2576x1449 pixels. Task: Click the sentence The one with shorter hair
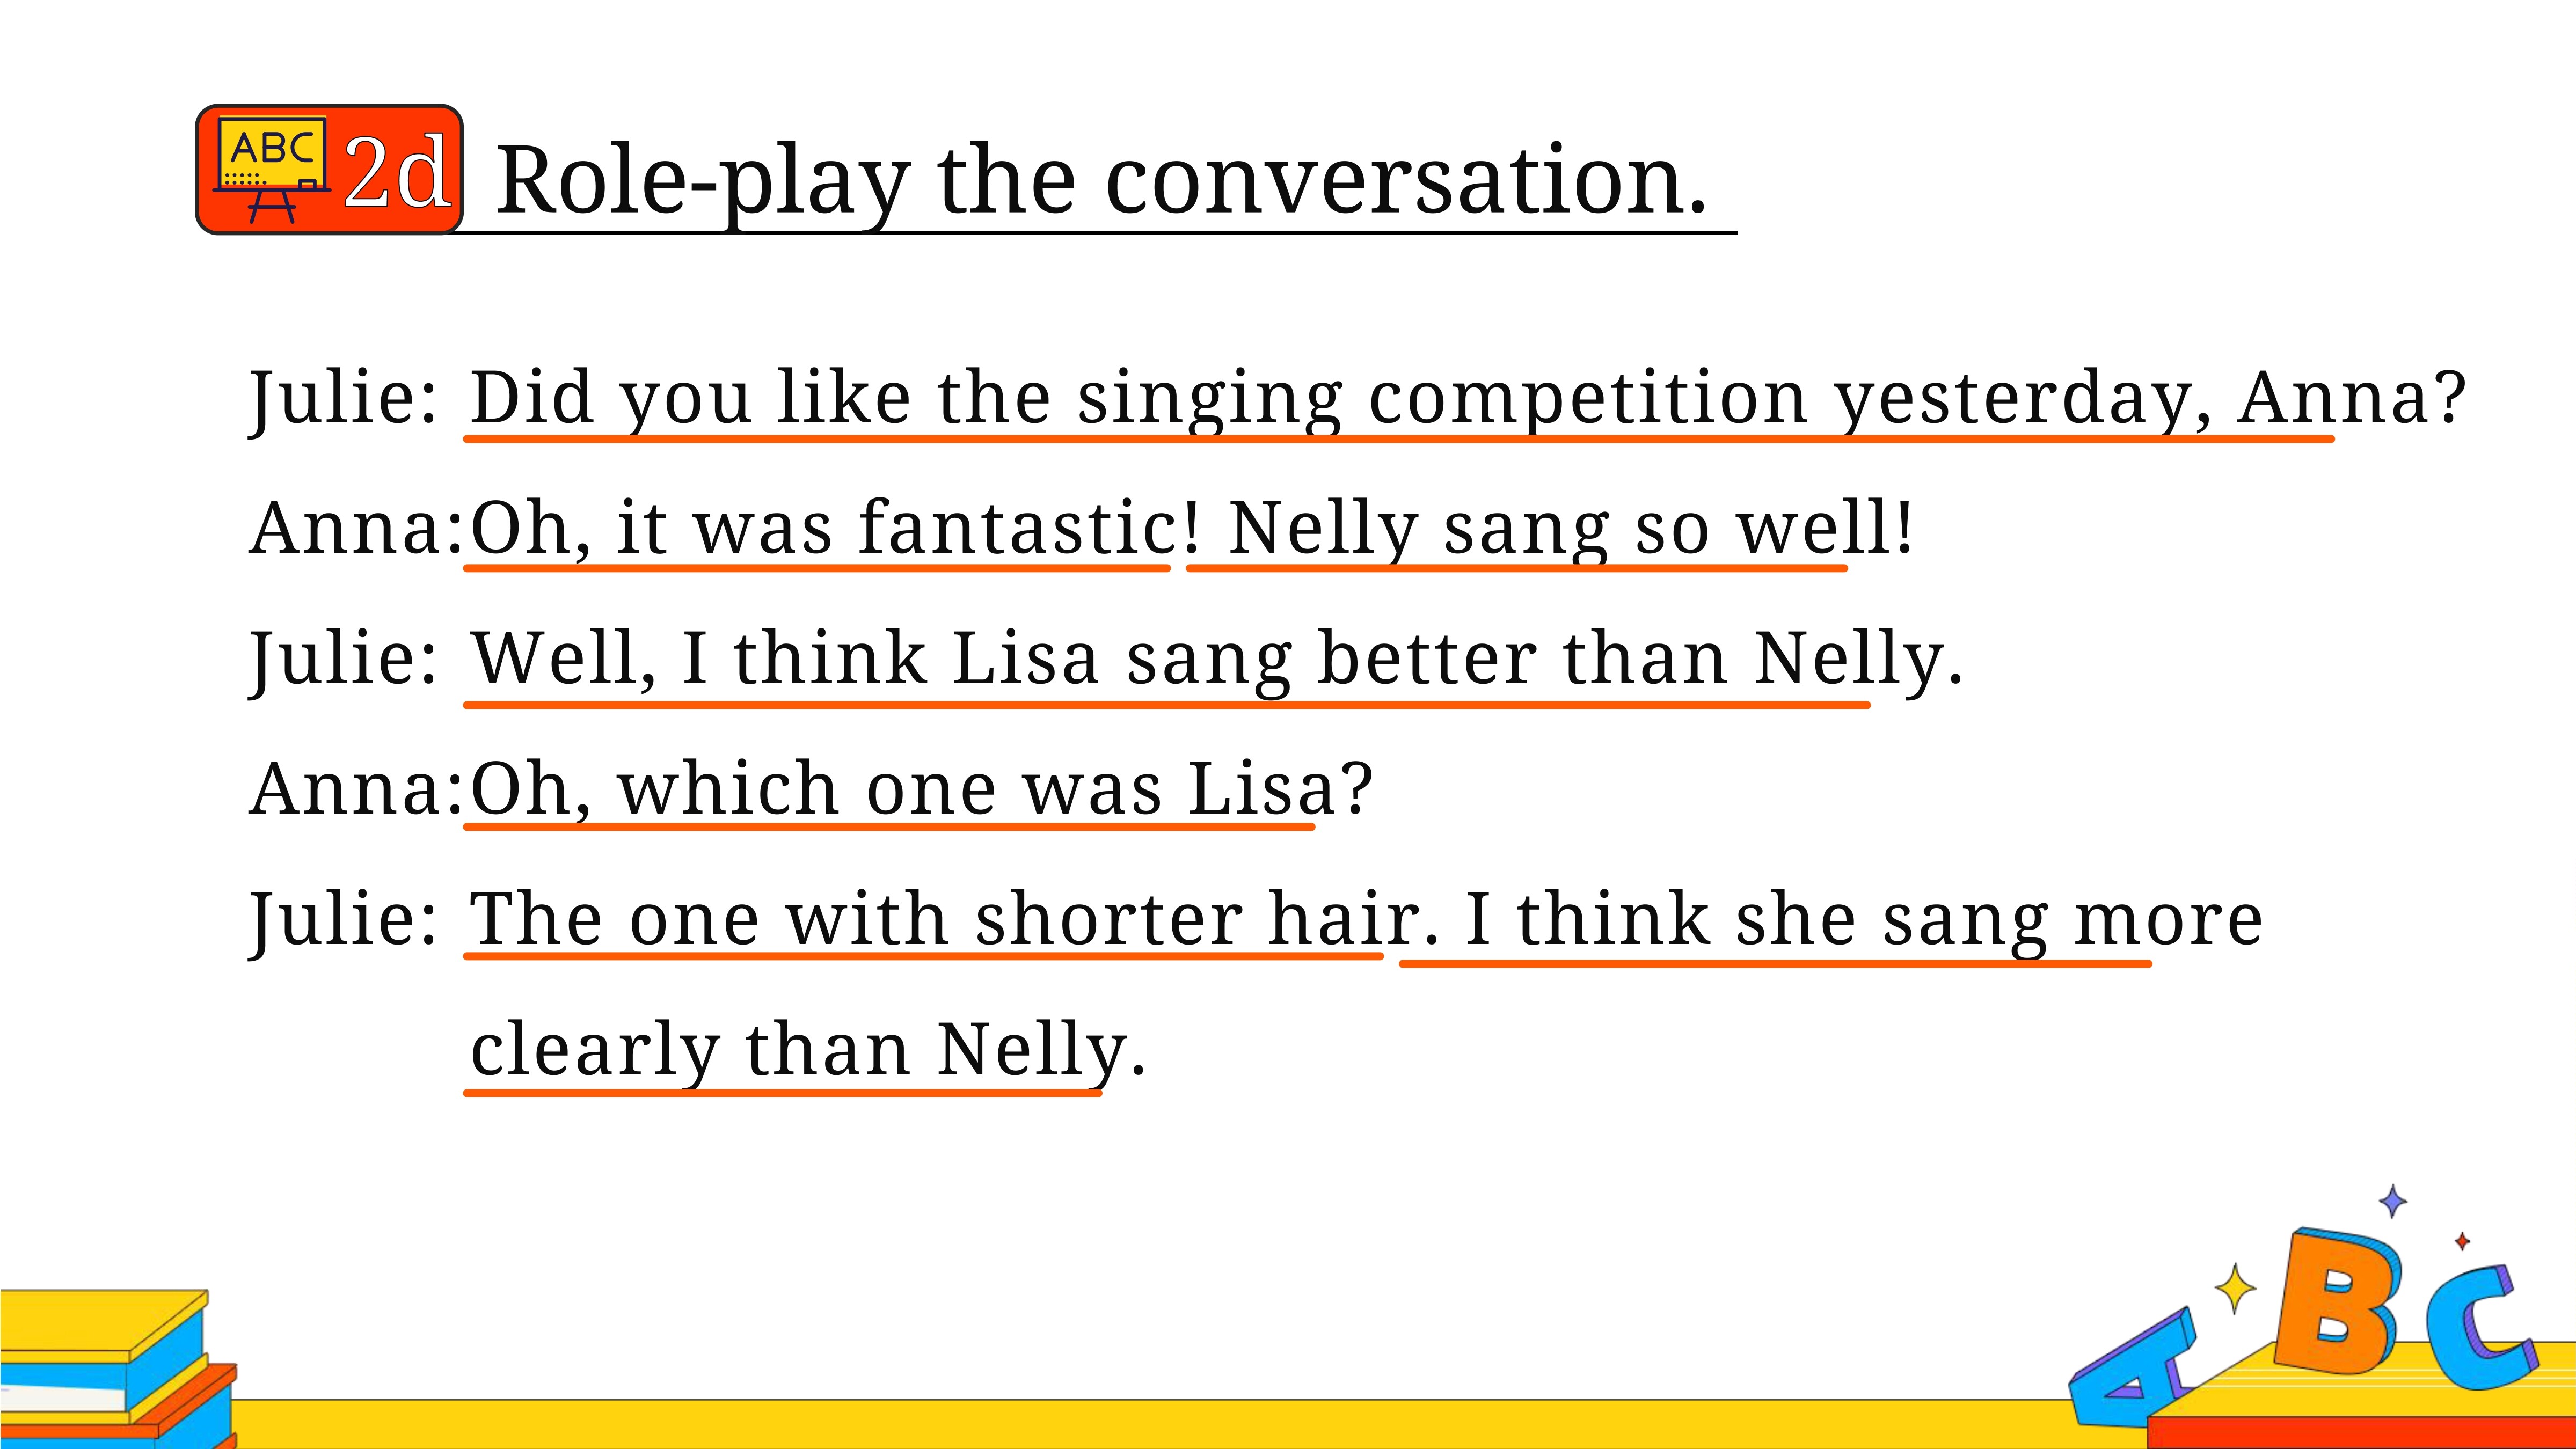coord(954,919)
